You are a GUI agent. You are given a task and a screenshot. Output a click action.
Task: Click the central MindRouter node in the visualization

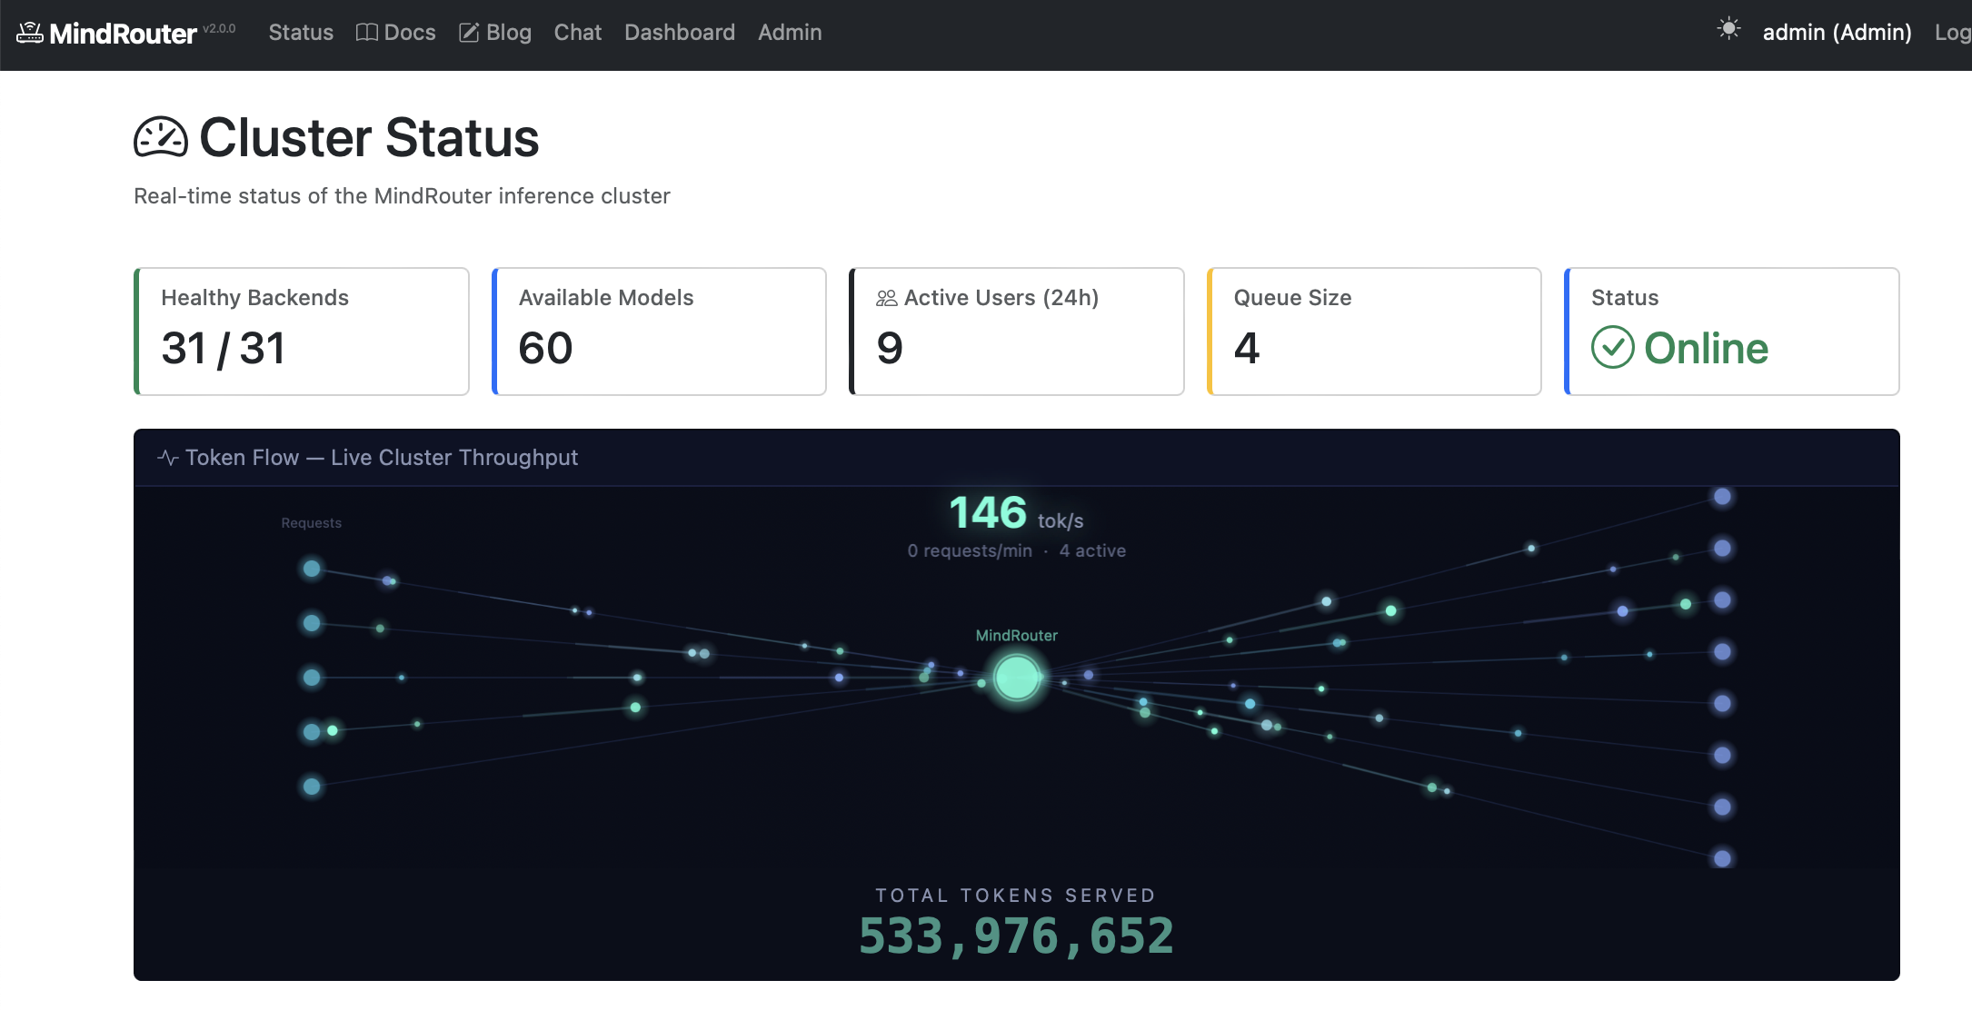(1016, 677)
